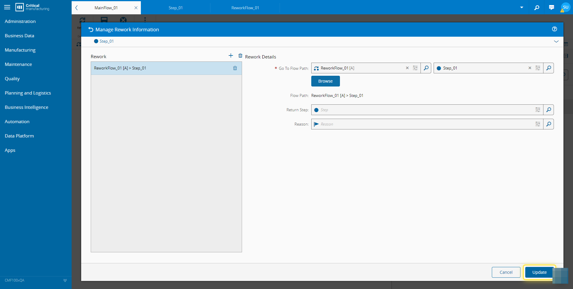Open the help icon in dialog header

point(554,29)
